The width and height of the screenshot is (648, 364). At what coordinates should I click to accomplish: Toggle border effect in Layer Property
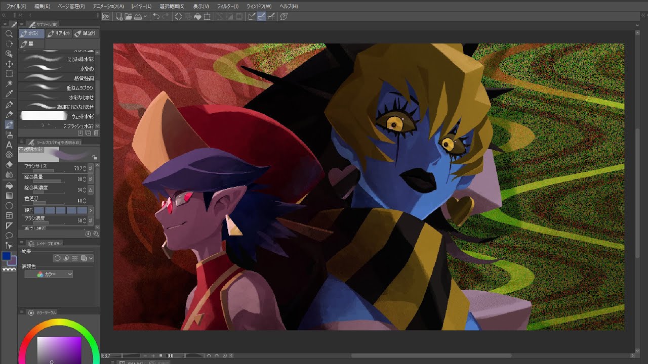tap(57, 258)
